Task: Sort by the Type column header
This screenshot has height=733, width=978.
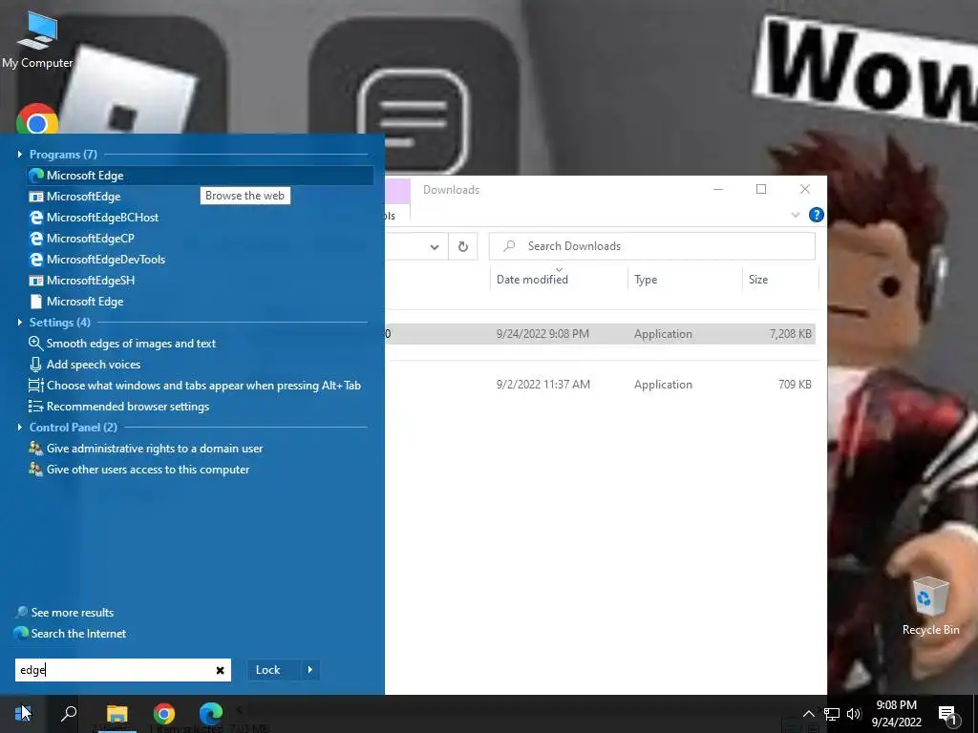Action: tap(646, 280)
